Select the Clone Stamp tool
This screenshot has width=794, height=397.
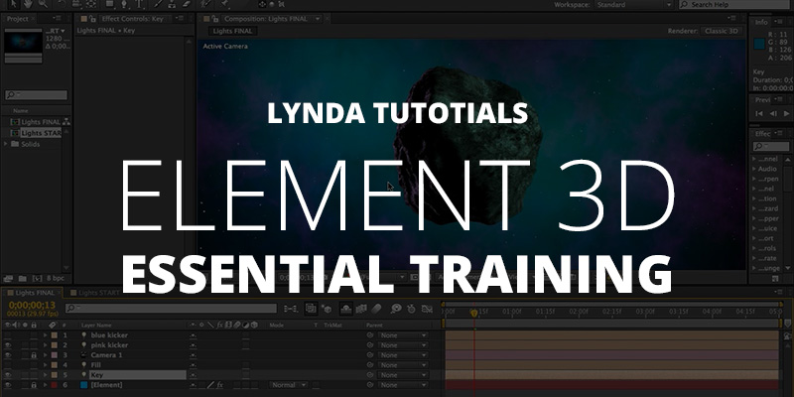(172, 4)
